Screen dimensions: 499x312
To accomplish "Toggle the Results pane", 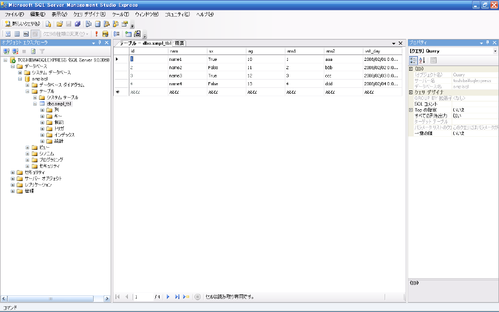I will coord(35,34).
